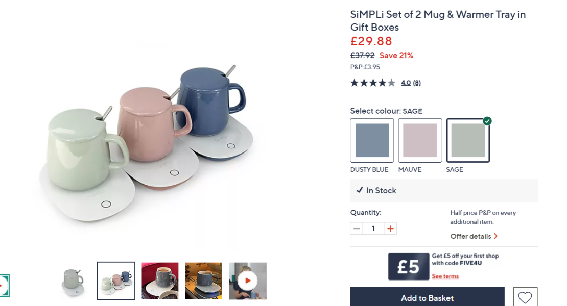Click See terms for £5 offer
This screenshot has height=306, width=567.
point(445,276)
